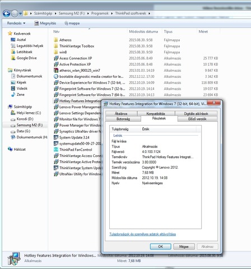Expand the Számítógép breadcrumb arrow
Screen dimensions: 251x269
pyautogui.click(x=55, y=13)
